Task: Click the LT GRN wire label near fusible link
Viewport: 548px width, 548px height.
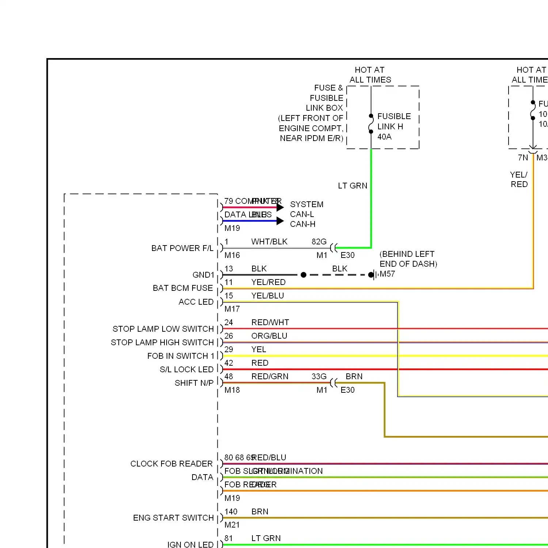Action: (353, 186)
